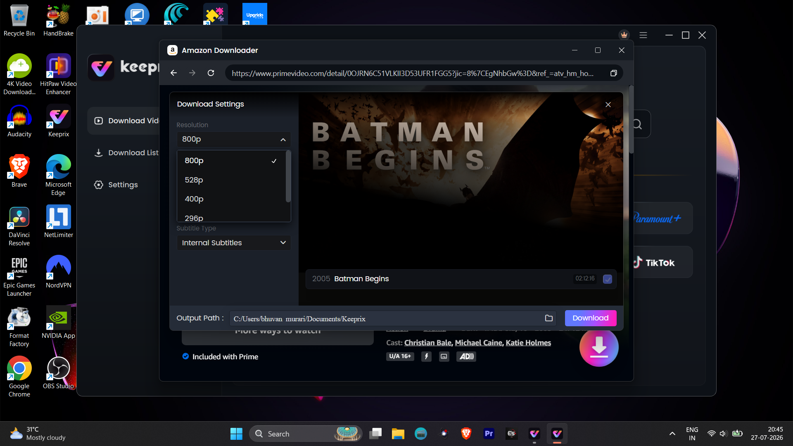793x446 pixels.
Task: Click the resolution list scrollbar
Action: pyautogui.click(x=288, y=177)
